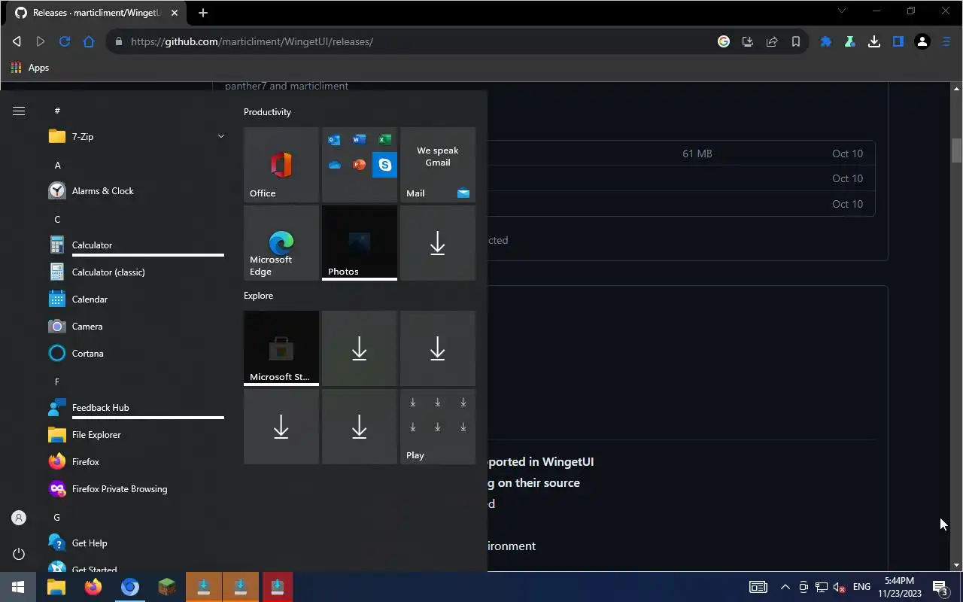Viewport: 963px width, 602px height.
Task: Open File Explorer from app list
Action: click(x=136, y=435)
